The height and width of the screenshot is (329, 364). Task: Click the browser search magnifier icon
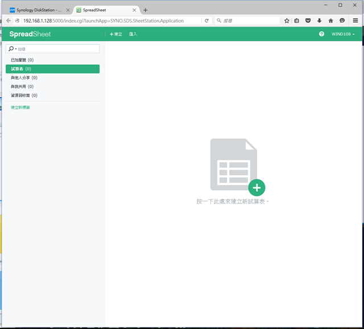(218, 20)
